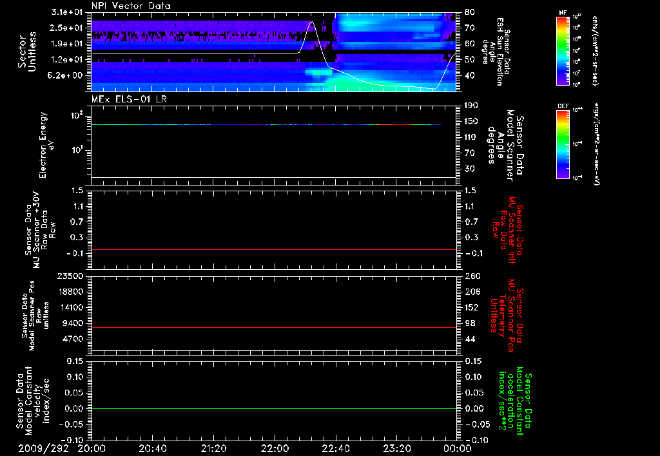Click the 21:20 time tick label
This screenshot has height=456, width=660.
tap(213, 448)
